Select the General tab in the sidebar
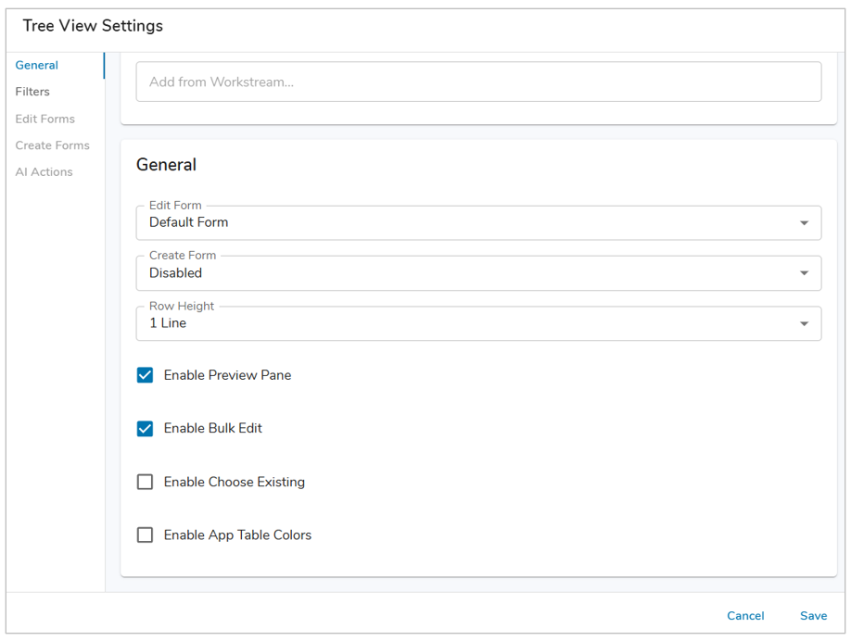Image resolution: width=851 pixels, height=641 pixels. 37,66
